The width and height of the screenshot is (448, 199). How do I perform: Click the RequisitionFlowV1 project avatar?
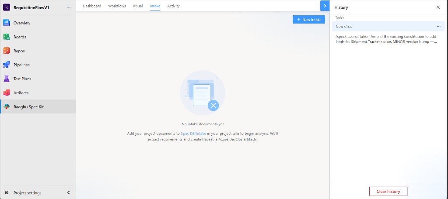(7, 7)
